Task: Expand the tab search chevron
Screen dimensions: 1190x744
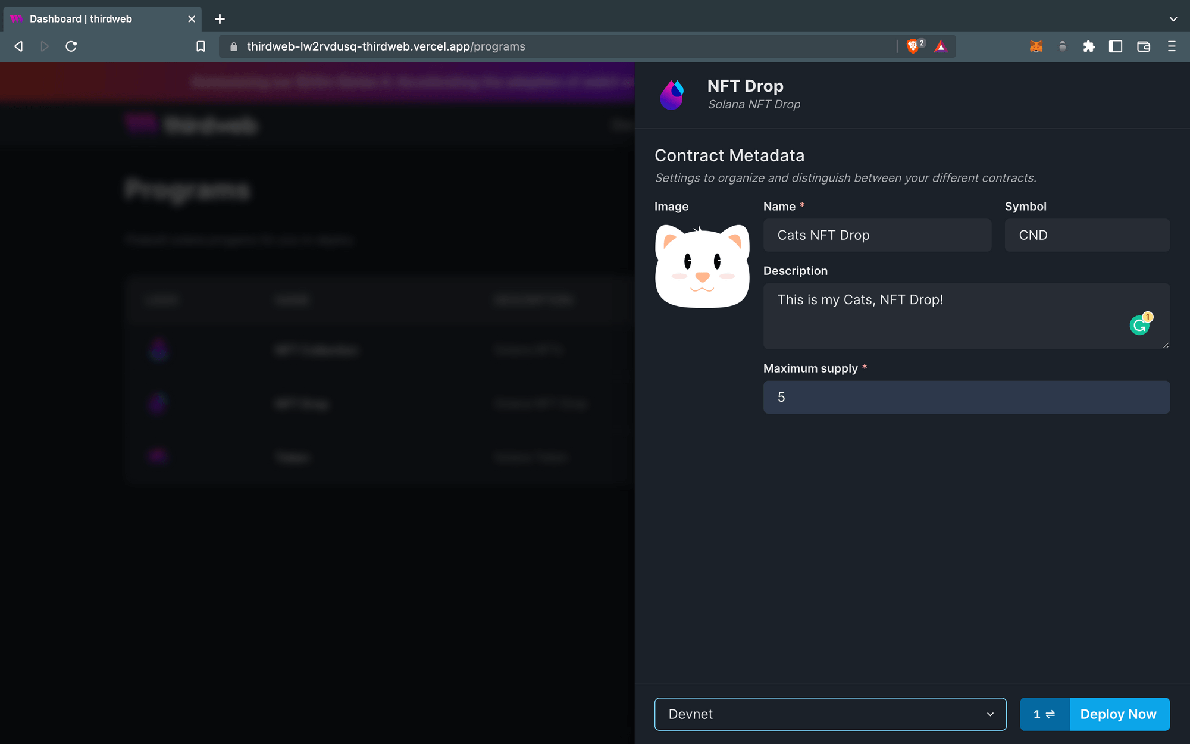Action: tap(1173, 19)
